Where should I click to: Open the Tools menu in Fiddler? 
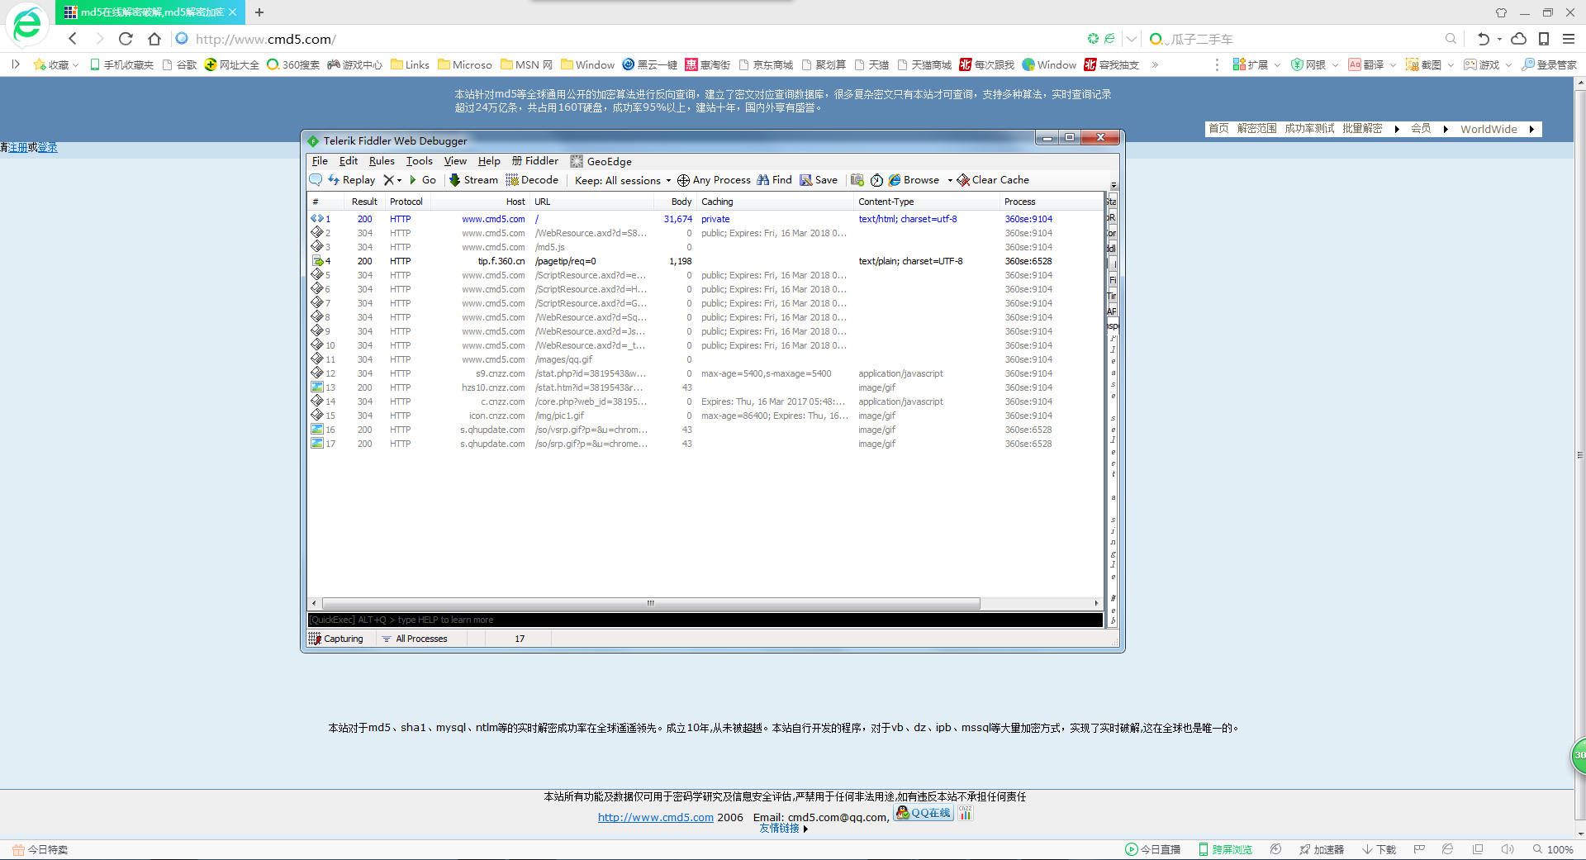coord(420,161)
